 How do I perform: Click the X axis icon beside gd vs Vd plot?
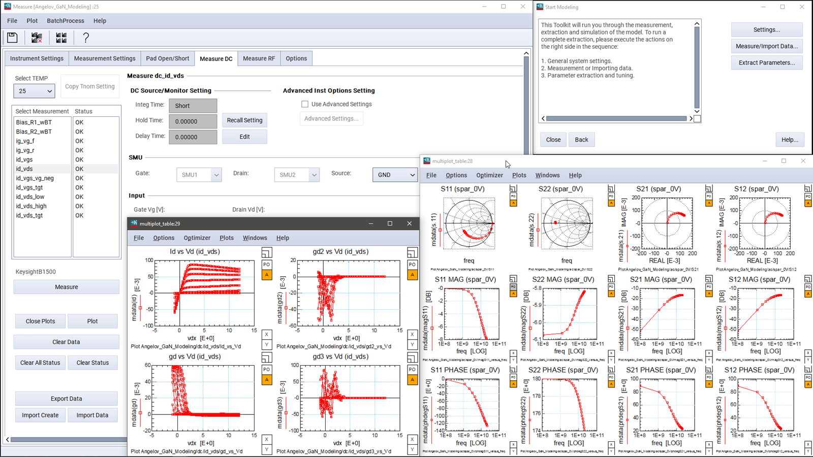coord(267,439)
